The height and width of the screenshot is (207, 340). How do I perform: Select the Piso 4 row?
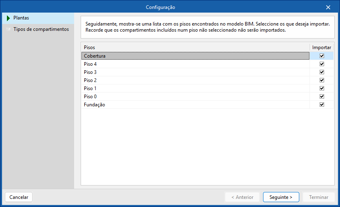(163, 64)
